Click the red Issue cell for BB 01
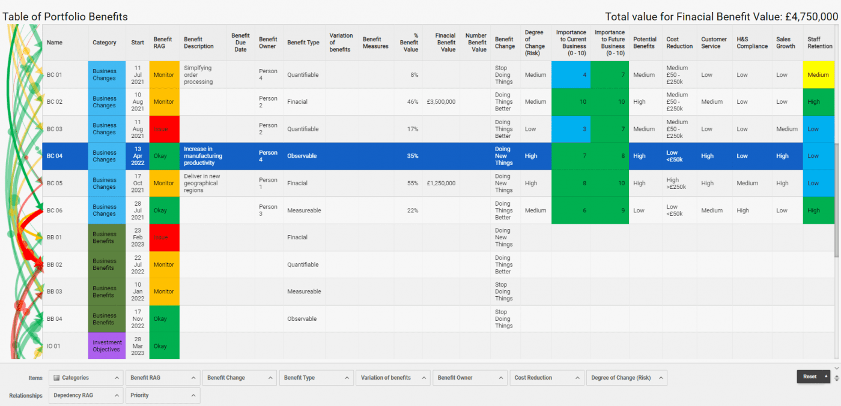Image resolution: width=841 pixels, height=406 pixels. click(164, 237)
